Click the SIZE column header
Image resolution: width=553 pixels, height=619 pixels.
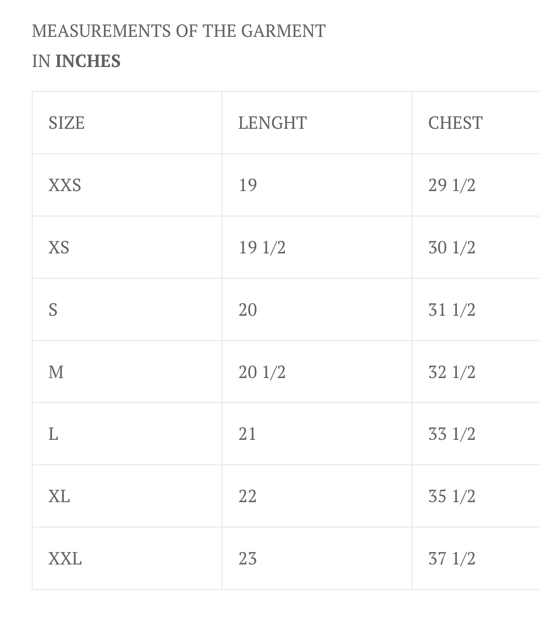click(67, 123)
